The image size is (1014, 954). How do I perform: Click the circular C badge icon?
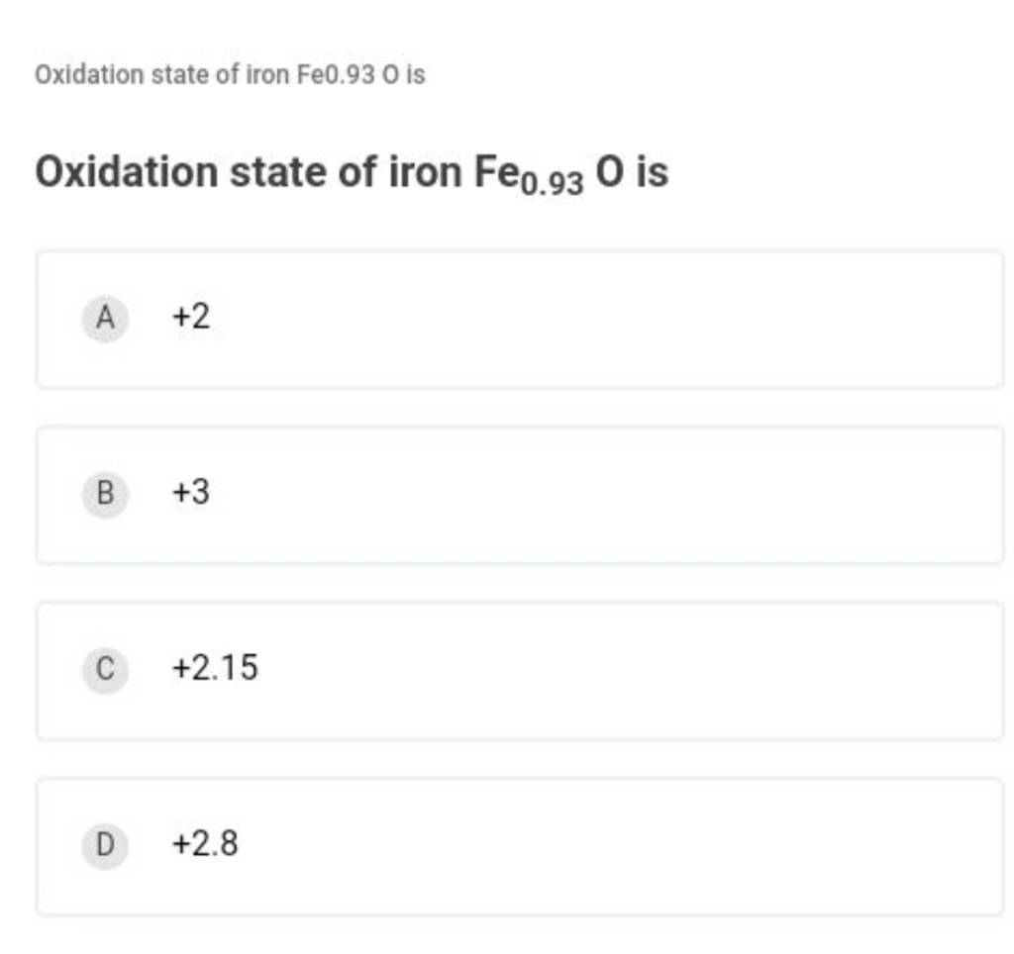(105, 668)
